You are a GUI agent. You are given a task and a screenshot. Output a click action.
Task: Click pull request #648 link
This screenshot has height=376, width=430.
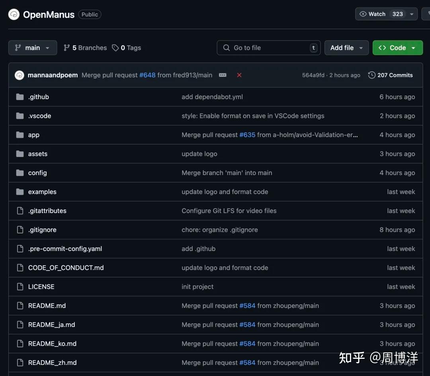tap(147, 75)
